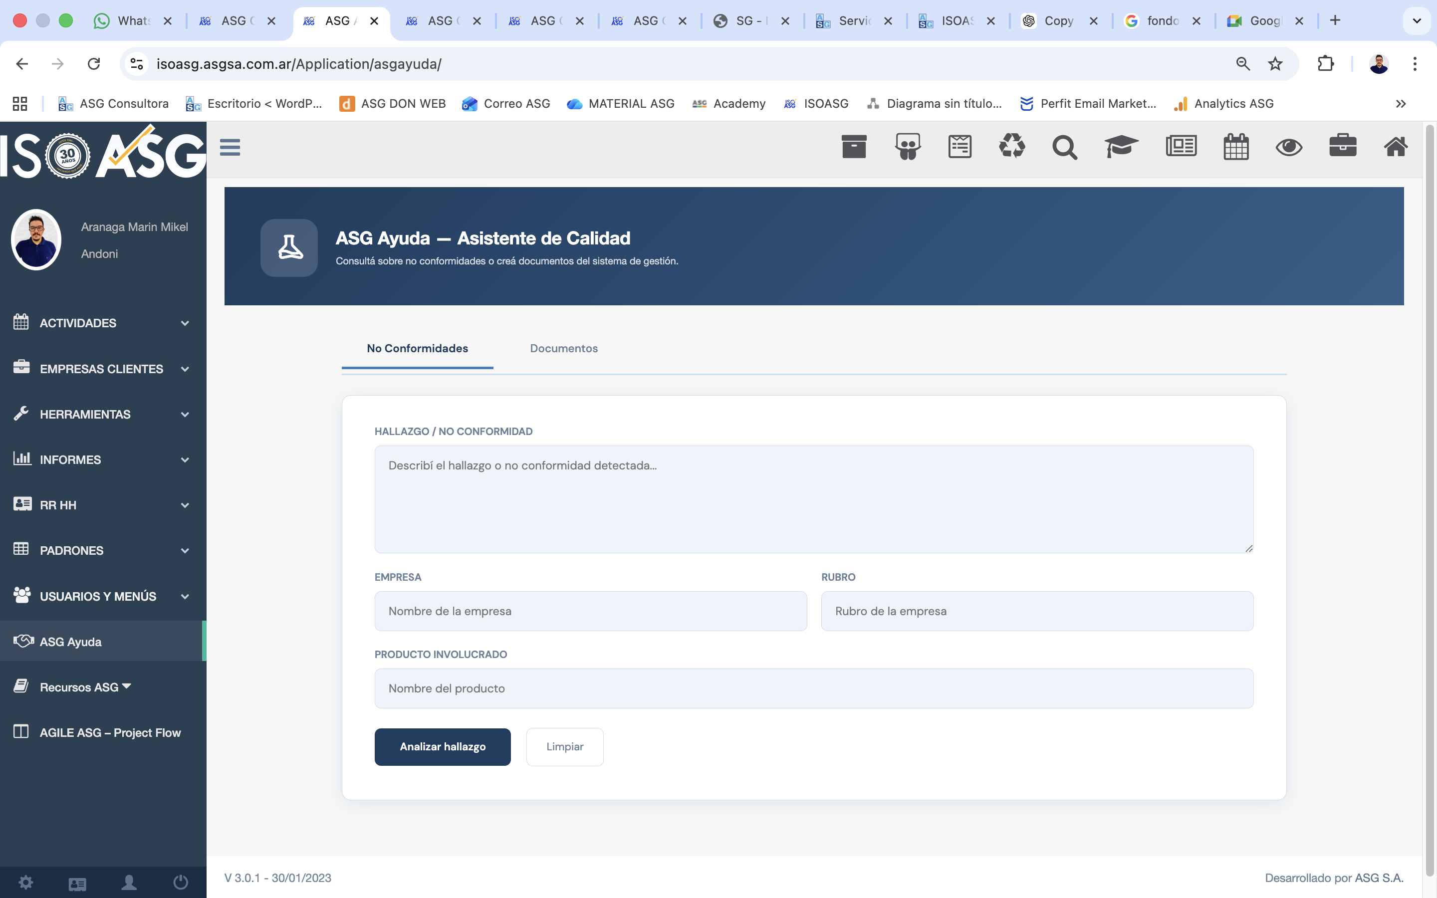
Task: Select the No Conformidades tab
Action: point(417,349)
